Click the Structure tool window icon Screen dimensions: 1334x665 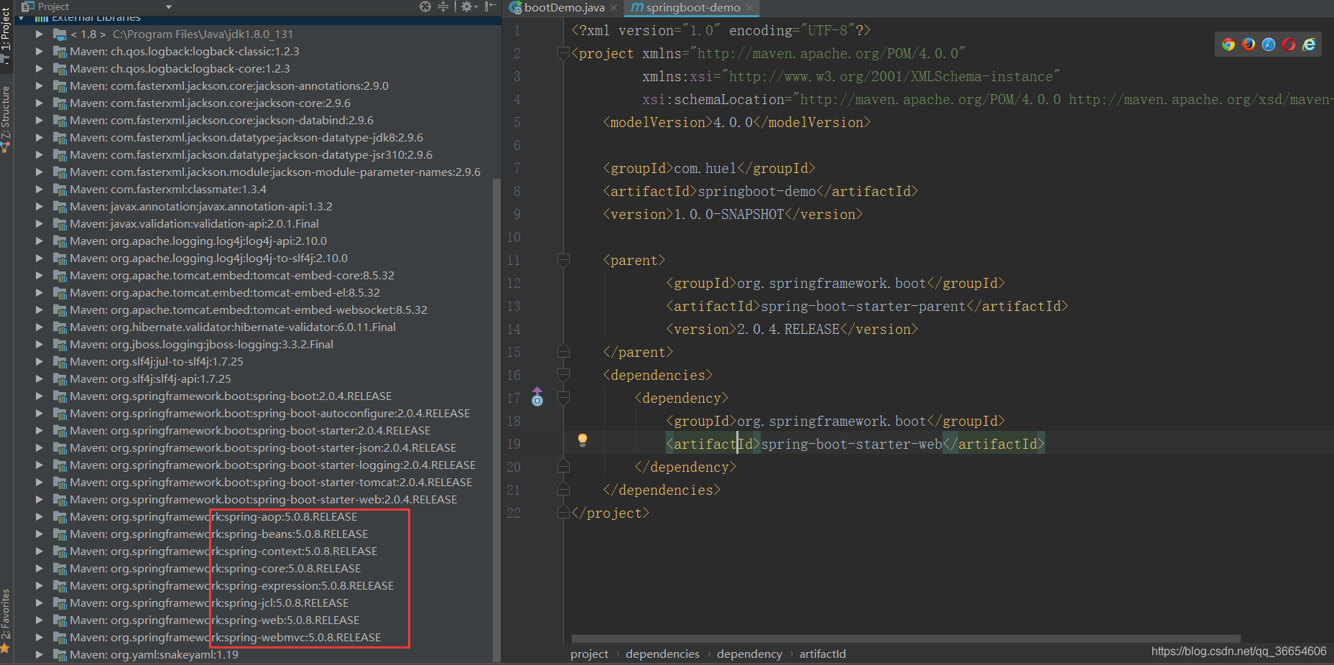5,147
